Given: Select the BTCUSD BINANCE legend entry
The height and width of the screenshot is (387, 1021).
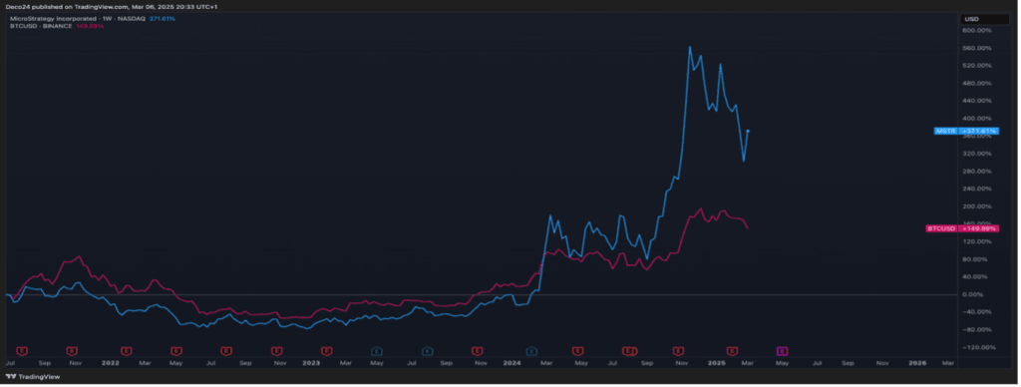Looking at the screenshot, I should (41, 26).
